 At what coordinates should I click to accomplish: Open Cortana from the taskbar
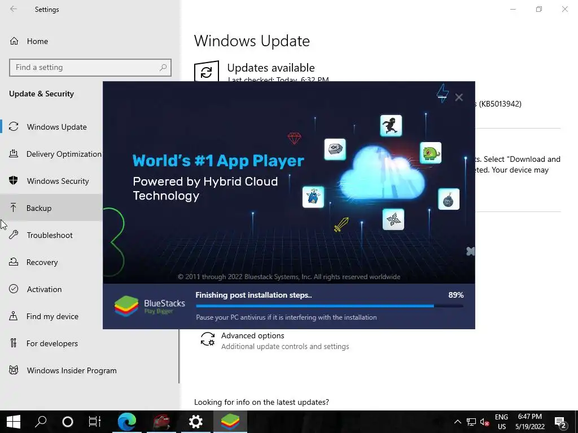(x=68, y=422)
